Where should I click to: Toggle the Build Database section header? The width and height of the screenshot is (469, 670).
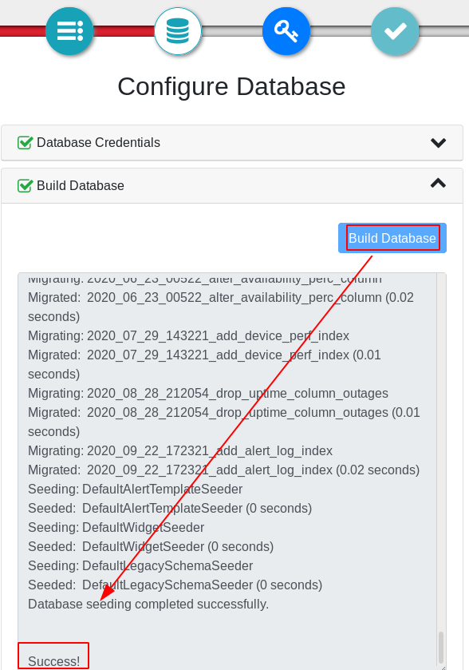[232, 186]
